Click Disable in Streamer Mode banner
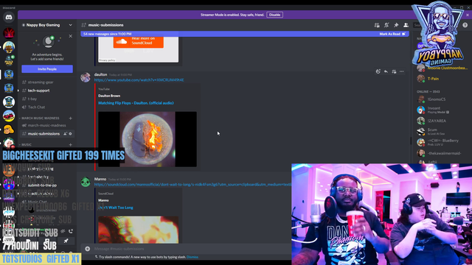Image resolution: width=472 pixels, height=265 pixels. pos(274,15)
